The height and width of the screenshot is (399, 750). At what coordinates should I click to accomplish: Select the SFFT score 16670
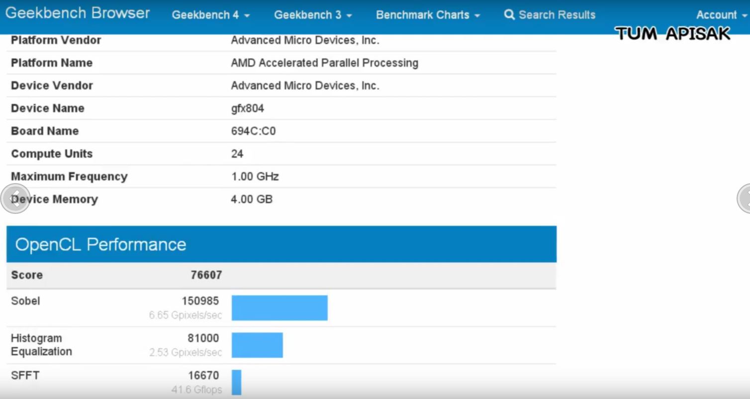pos(203,376)
